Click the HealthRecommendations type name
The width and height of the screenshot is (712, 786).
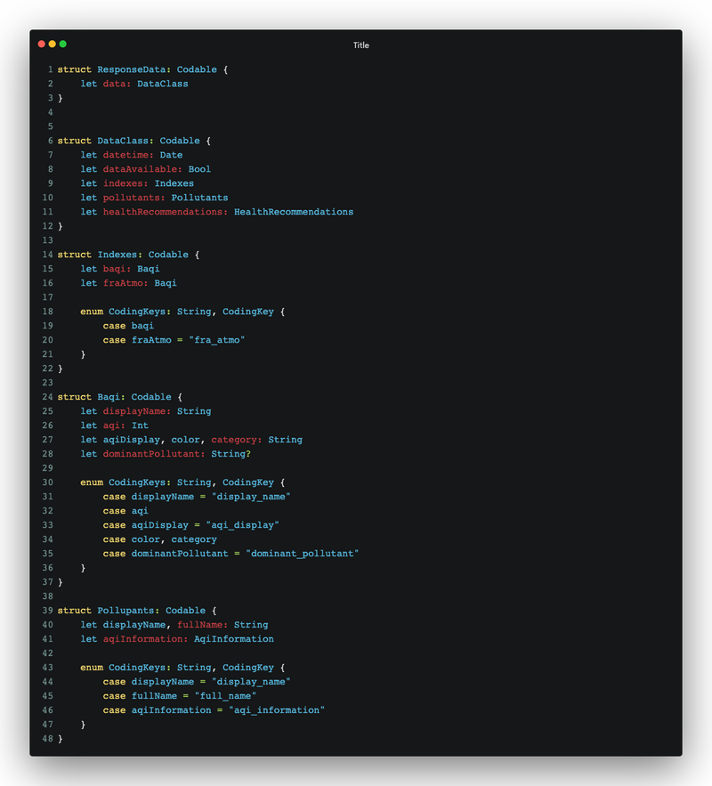pos(294,212)
